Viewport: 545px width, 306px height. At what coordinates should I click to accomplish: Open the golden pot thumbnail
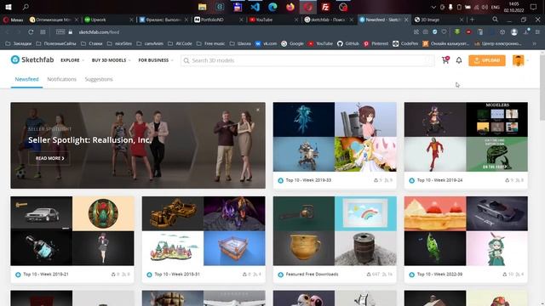pyautogui.click(x=304, y=248)
